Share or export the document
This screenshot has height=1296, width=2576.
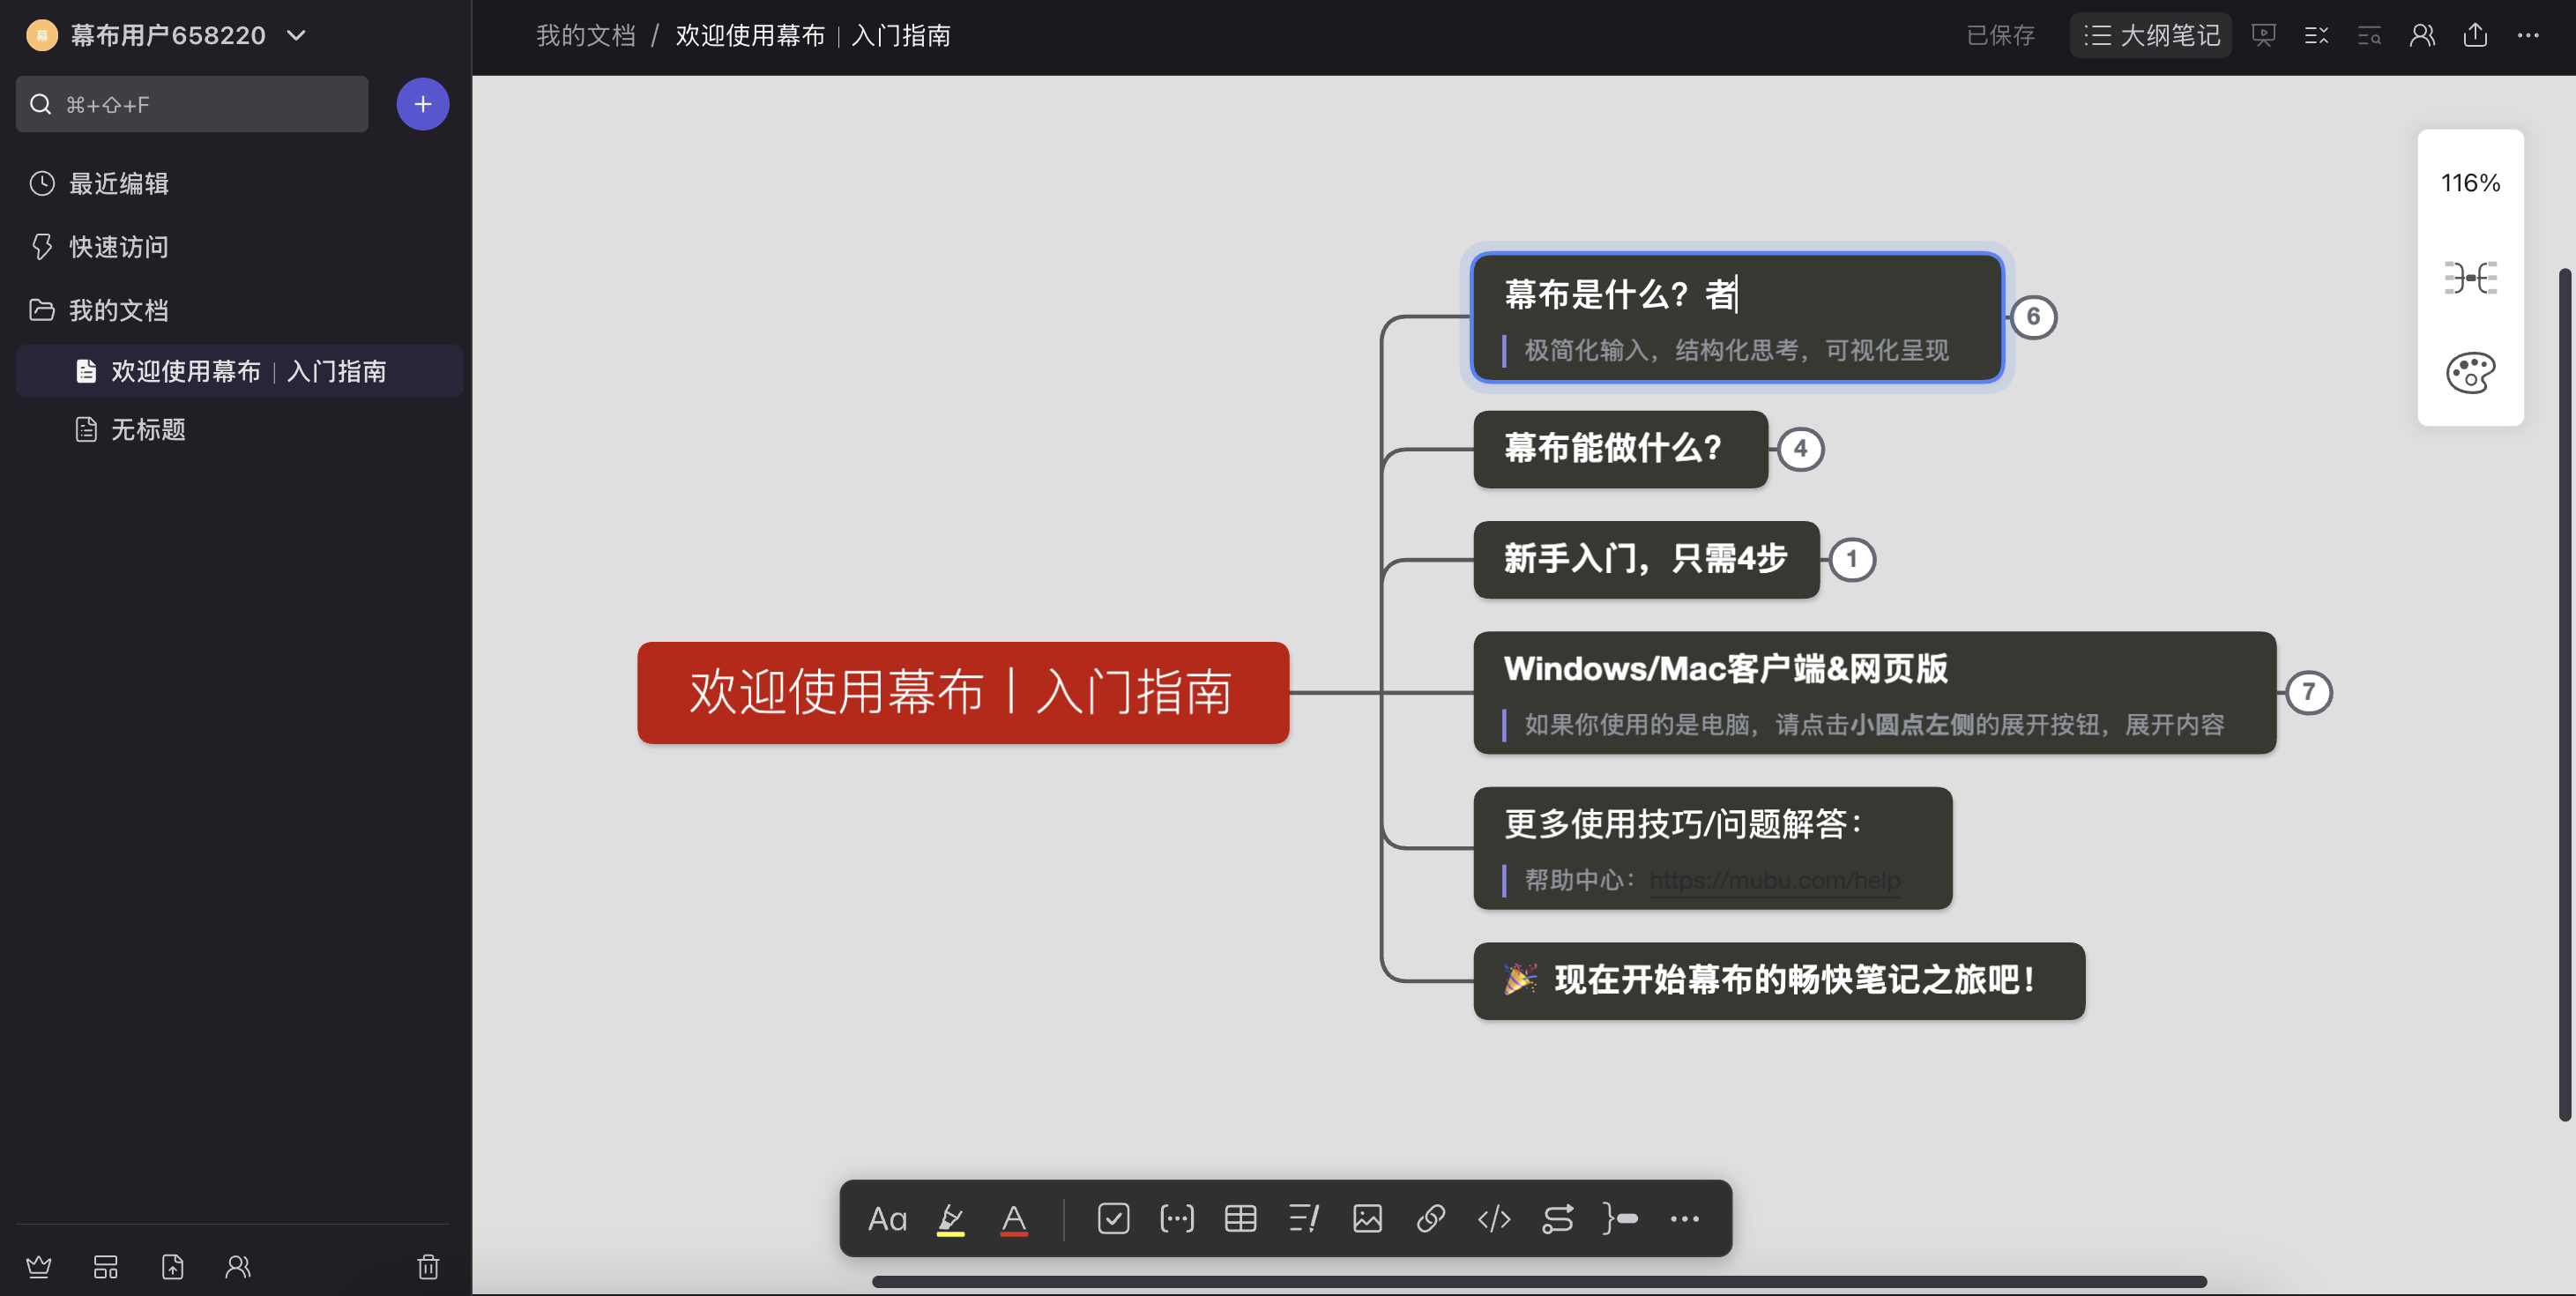(x=2475, y=35)
